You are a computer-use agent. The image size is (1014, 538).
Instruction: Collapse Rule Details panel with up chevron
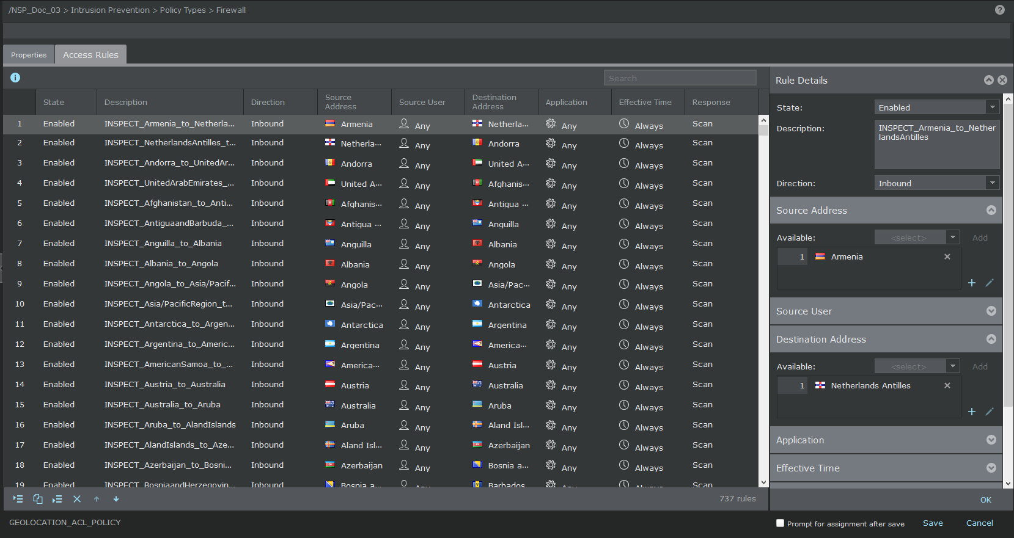[989, 80]
